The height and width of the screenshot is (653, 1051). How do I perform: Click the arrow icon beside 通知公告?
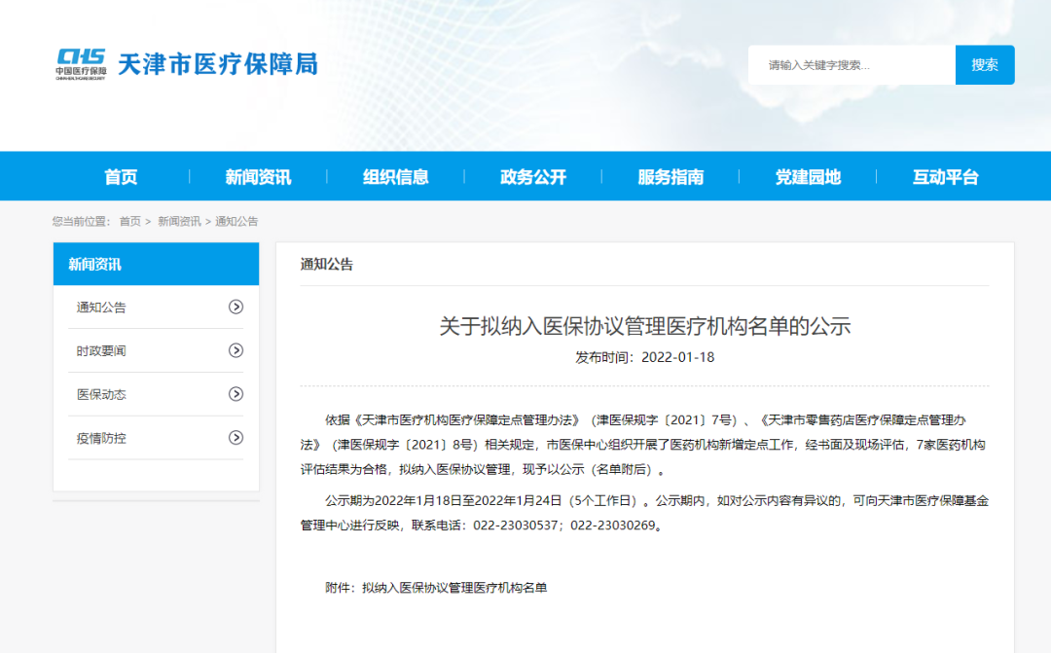(x=236, y=308)
